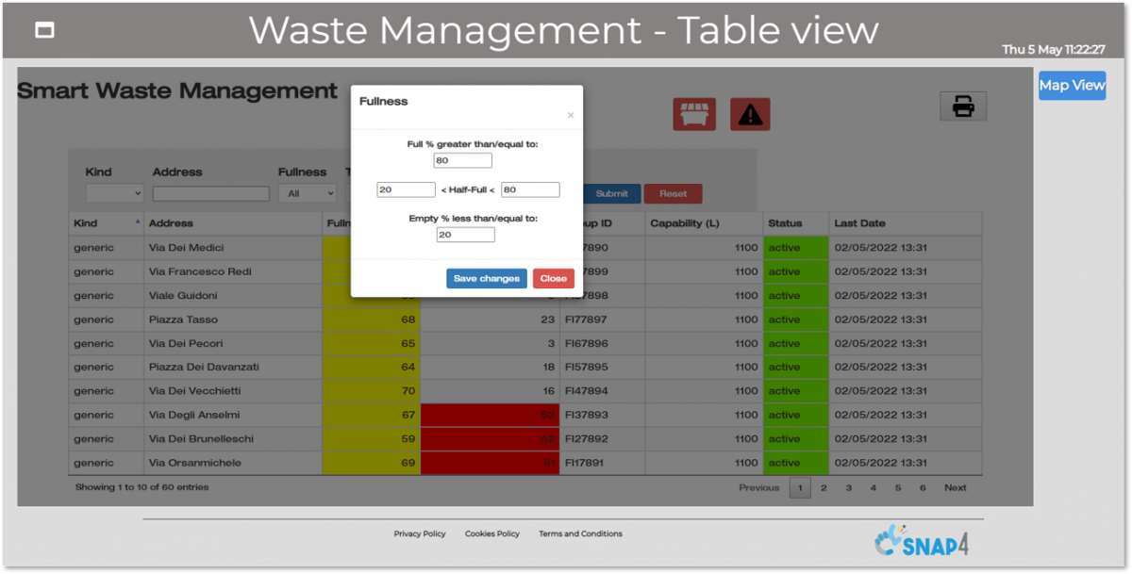Click the red waste bin icon button
Screen dimensions: 1132x574
click(693, 115)
